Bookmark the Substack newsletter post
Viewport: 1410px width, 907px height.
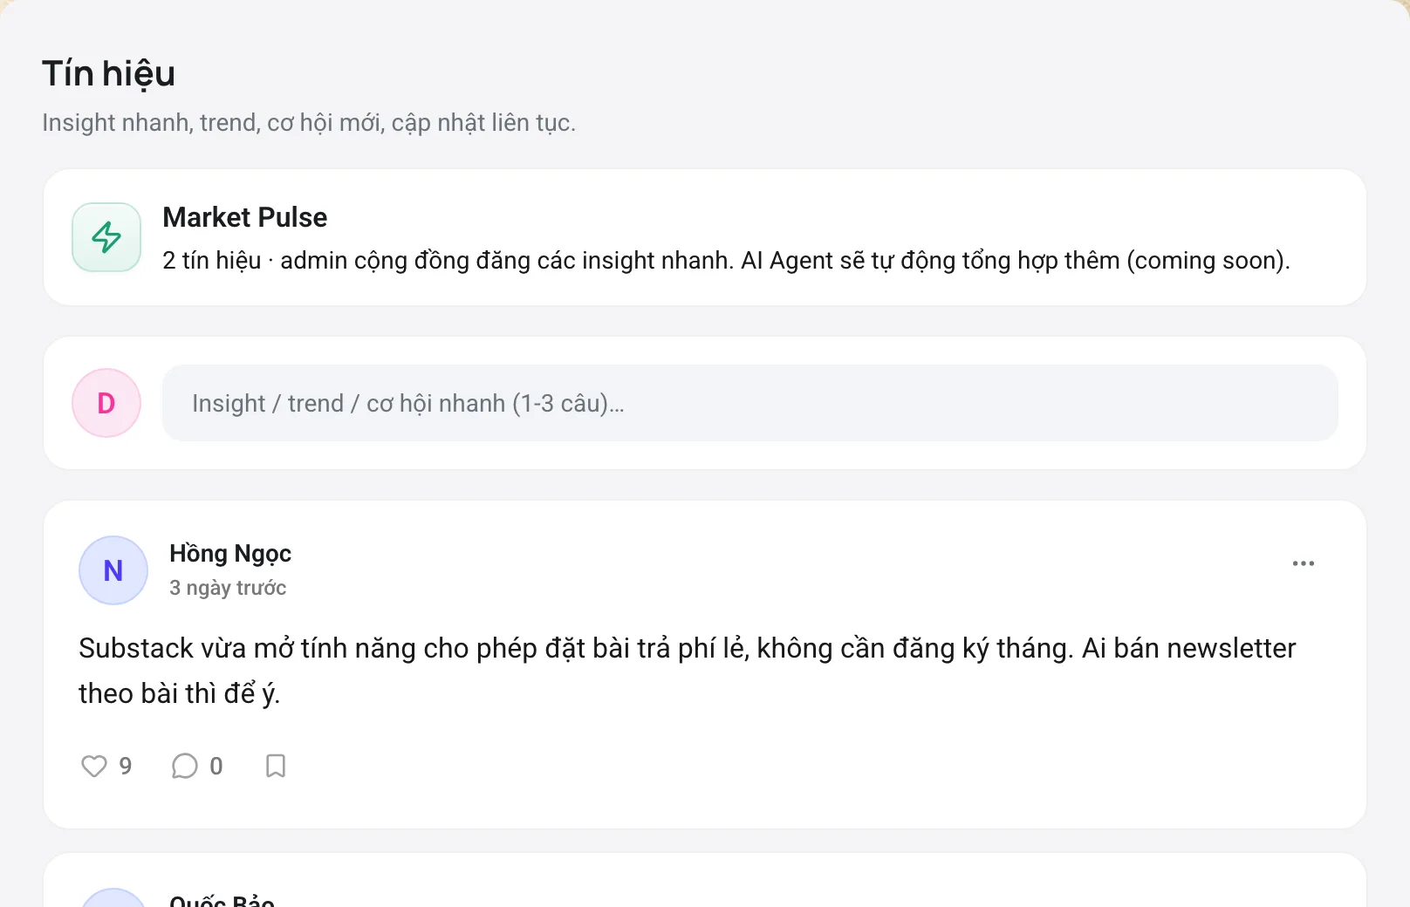(276, 766)
